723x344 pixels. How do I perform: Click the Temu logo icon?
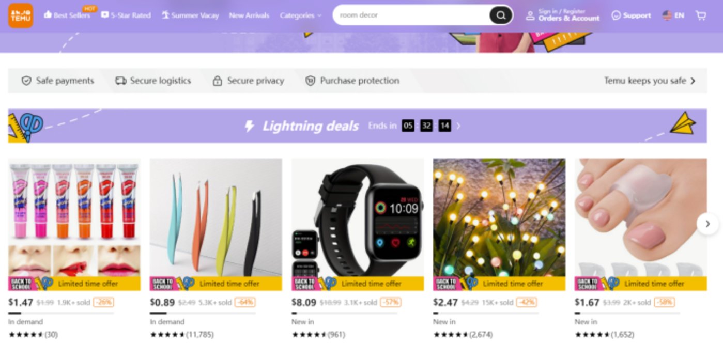[21, 15]
